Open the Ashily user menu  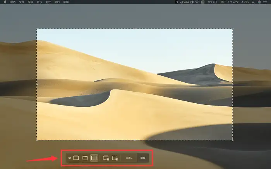245,2
